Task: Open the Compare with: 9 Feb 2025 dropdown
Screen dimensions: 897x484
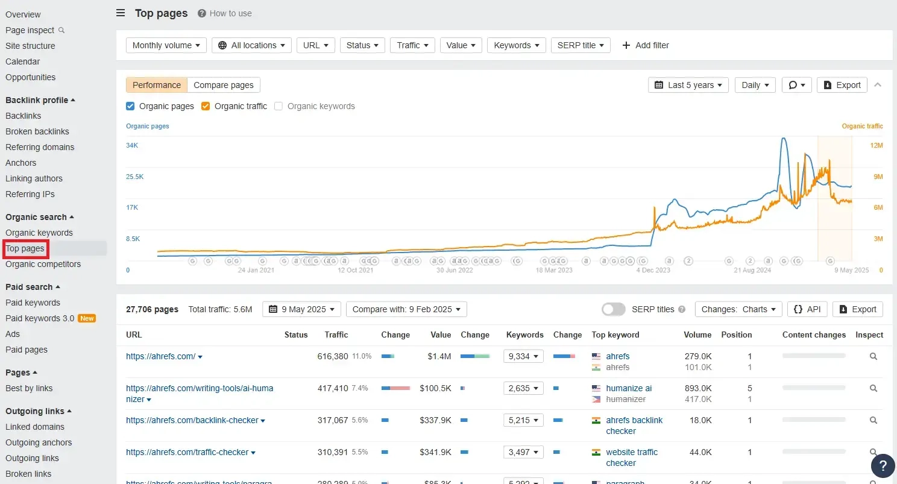Action: point(406,309)
